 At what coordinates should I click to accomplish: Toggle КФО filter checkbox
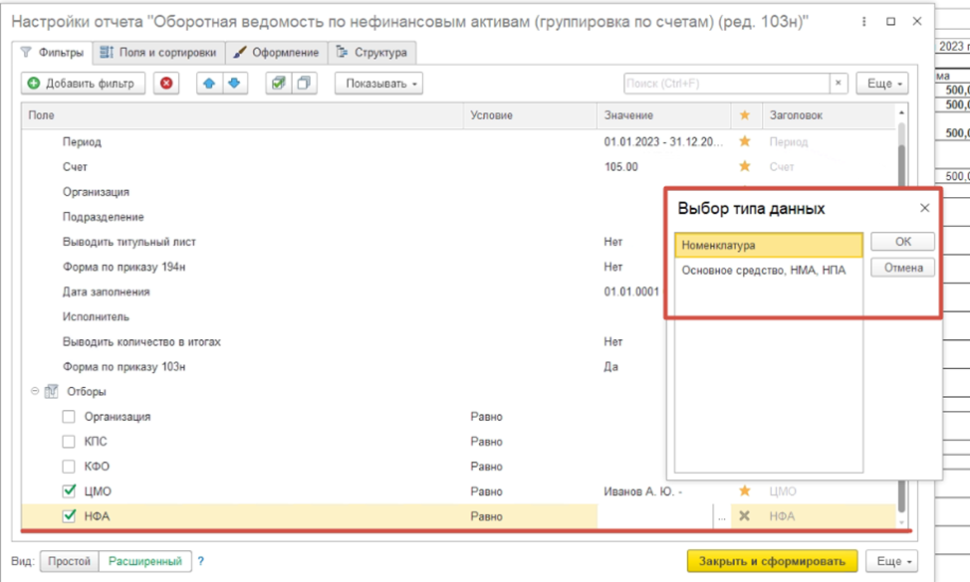click(69, 467)
